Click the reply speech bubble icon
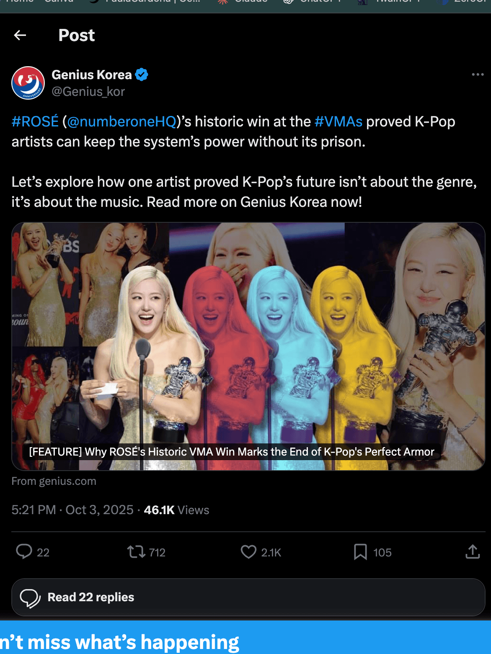Screen dimensions: 491x654 point(24,551)
